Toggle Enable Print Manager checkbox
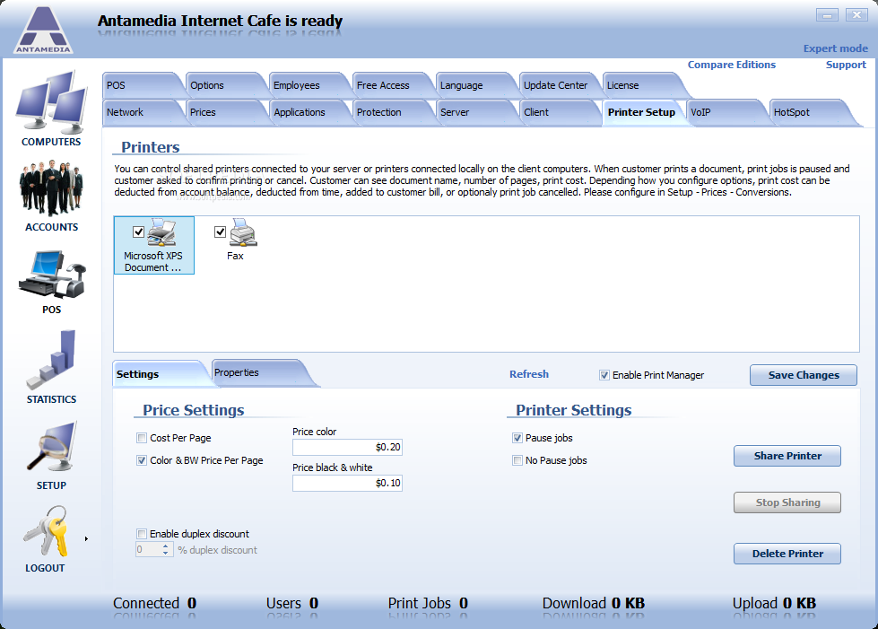This screenshot has width=878, height=629. point(604,375)
